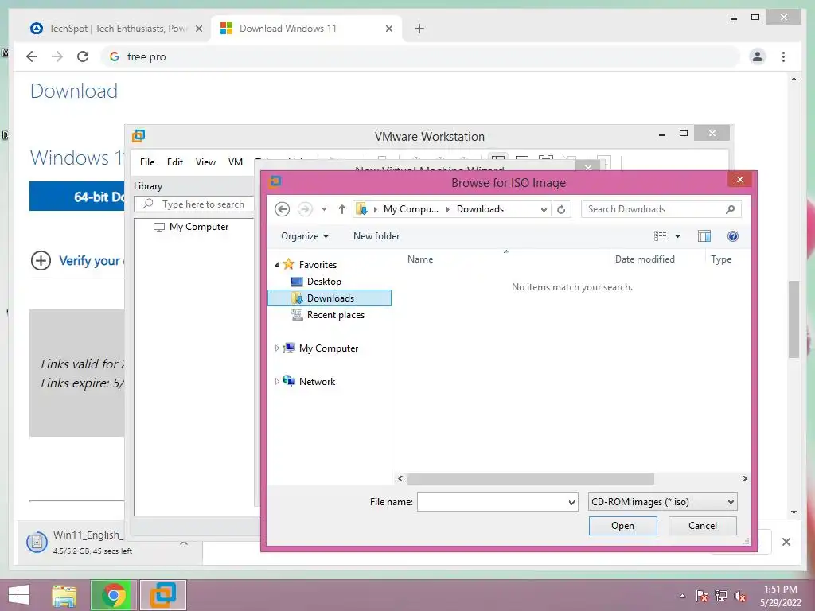Collapse the Favorites tree group
Image resolution: width=815 pixels, height=611 pixels.
click(277, 265)
